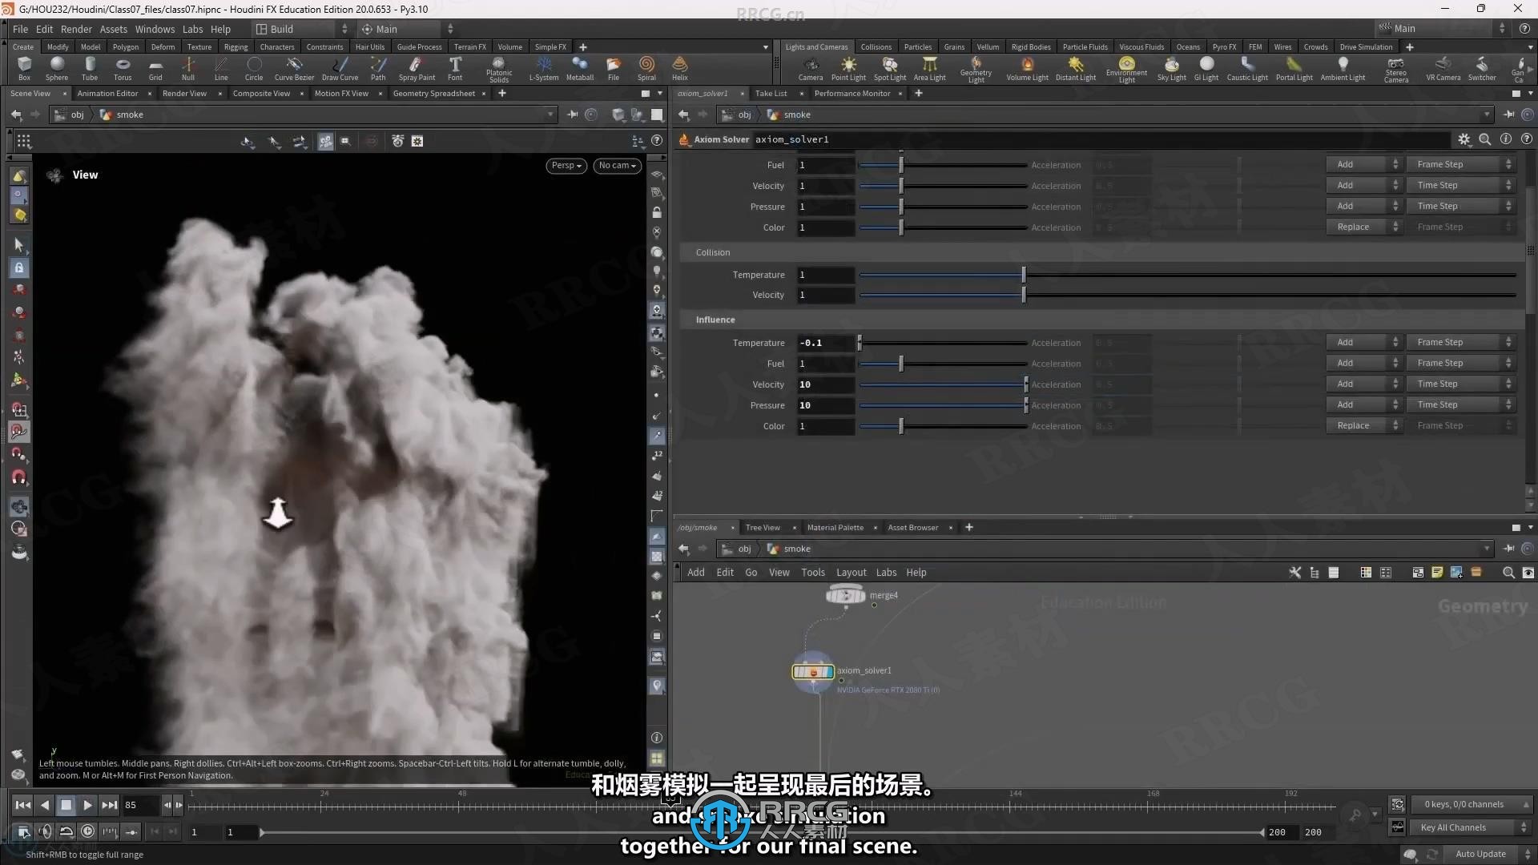Open the Build desktop dropdown
The image size is (1538, 865).
(x=301, y=29)
